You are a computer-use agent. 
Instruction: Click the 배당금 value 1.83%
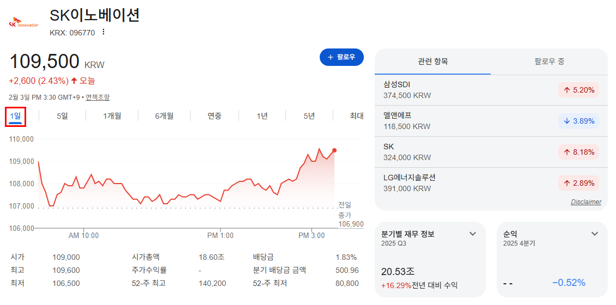(x=346, y=258)
